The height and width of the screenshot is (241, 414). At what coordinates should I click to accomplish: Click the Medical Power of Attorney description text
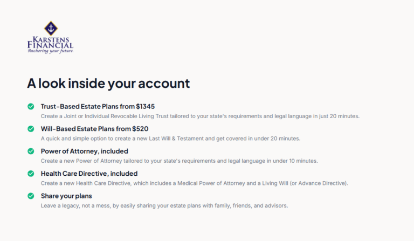[x=195, y=183]
